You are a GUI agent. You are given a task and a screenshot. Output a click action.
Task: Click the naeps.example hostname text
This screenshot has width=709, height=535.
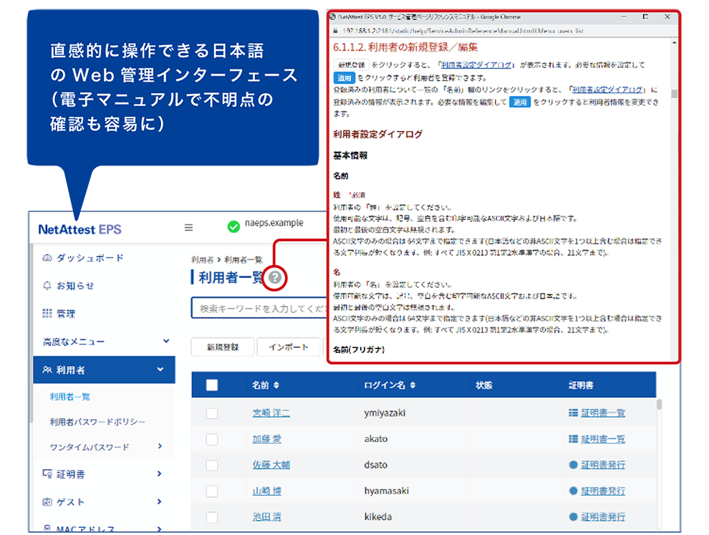[274, 223]
